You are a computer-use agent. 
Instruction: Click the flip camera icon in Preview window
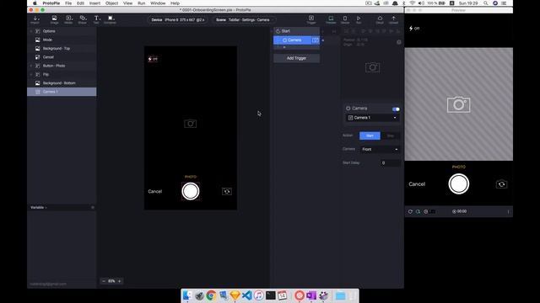point(501,184)
